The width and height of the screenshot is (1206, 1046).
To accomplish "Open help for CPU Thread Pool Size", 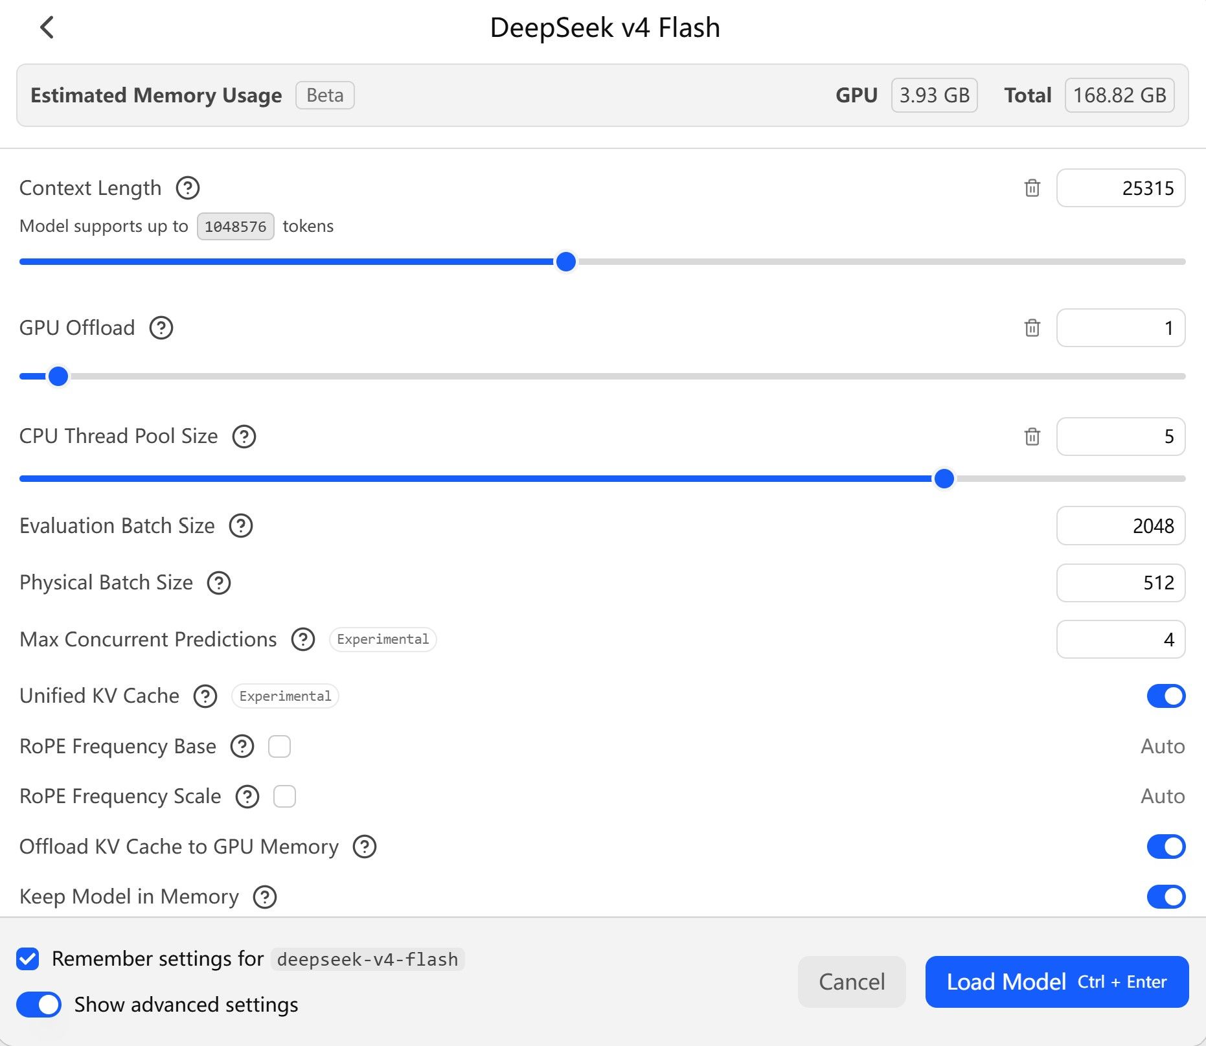I will coord(244,437).
